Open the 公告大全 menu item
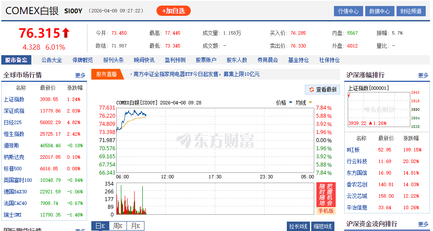 point(51,60)
